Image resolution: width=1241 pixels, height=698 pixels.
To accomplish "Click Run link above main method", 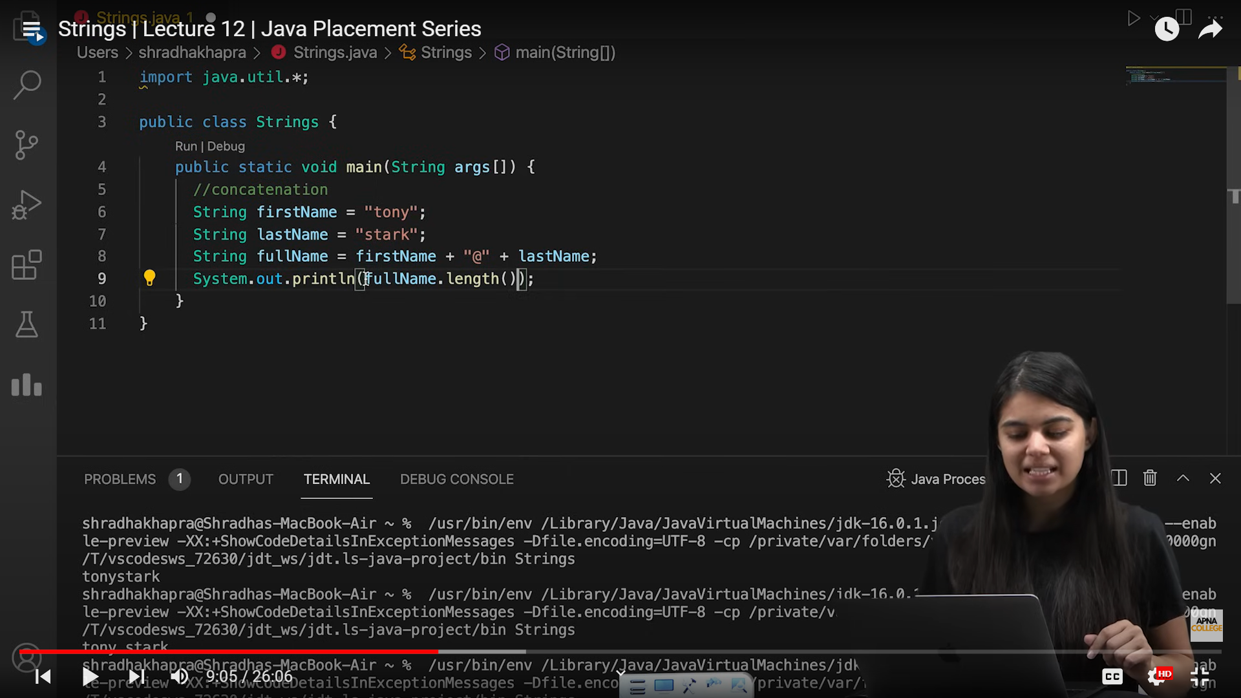I will (186, 147).
